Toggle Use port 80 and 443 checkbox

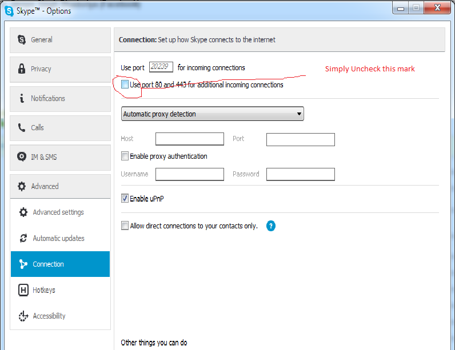pos(125,85)
